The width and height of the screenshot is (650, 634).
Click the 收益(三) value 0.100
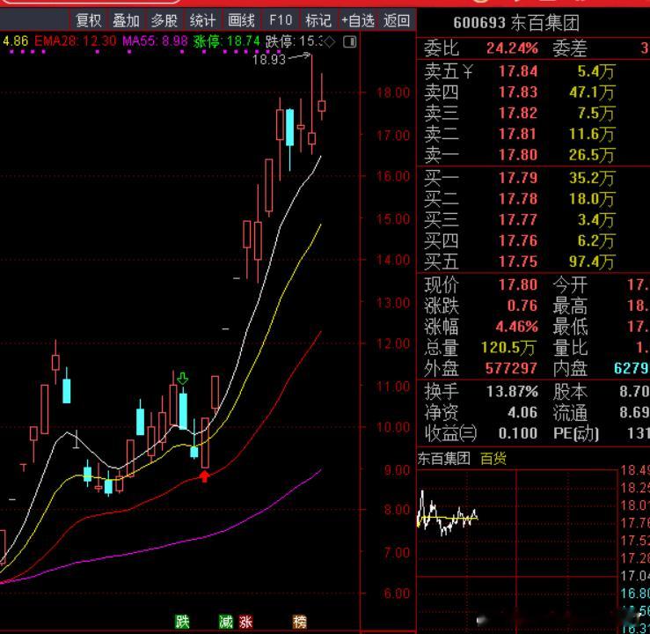tap(518, 433)
